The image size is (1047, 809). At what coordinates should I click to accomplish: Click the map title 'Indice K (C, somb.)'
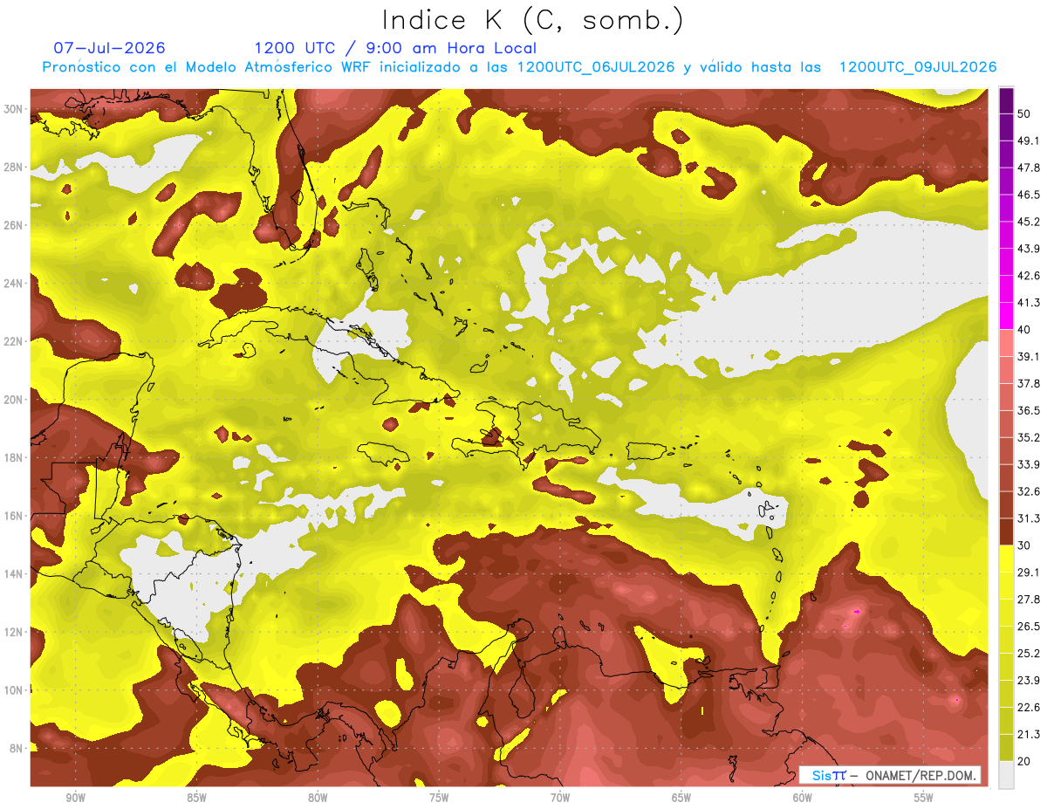[x=533, y=21]
